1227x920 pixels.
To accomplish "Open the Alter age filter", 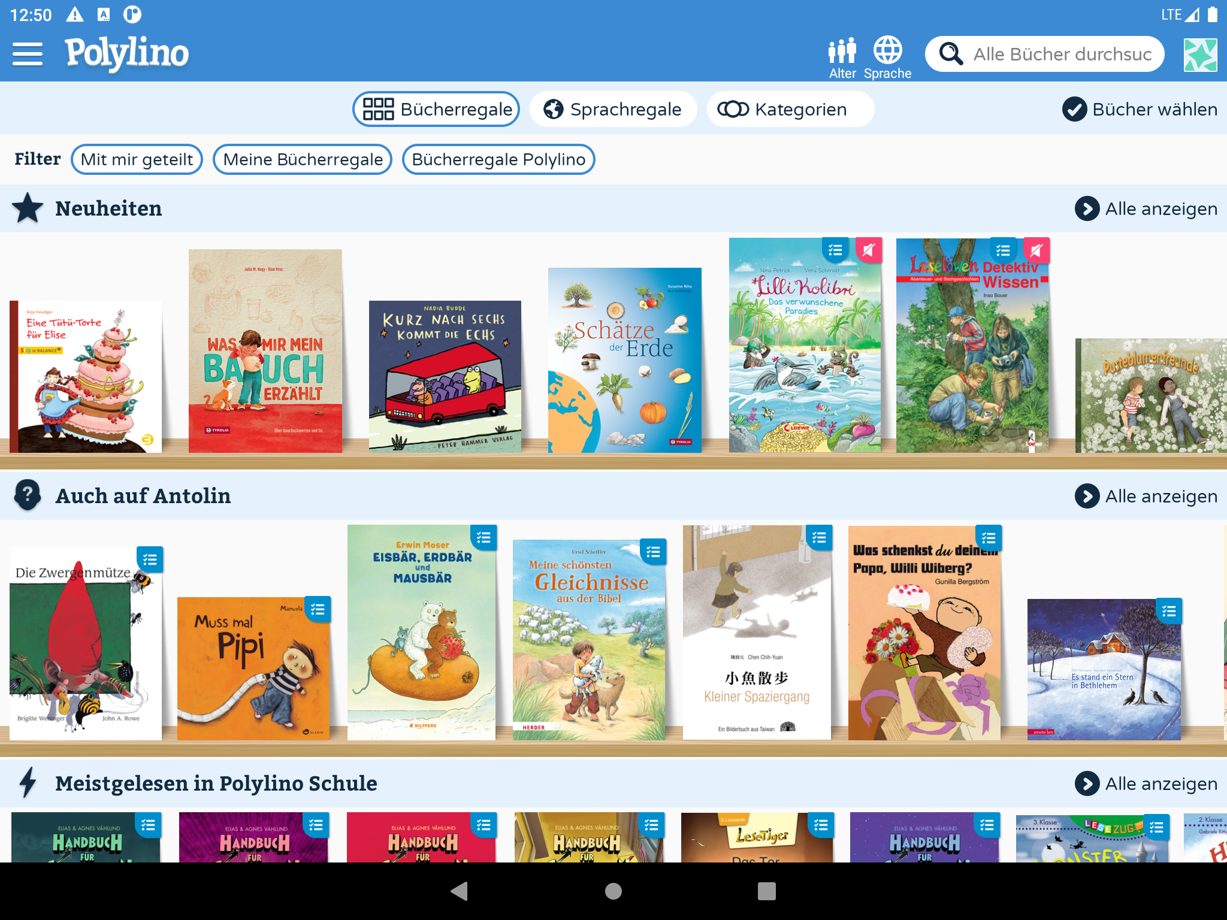I will coord(842,58).
